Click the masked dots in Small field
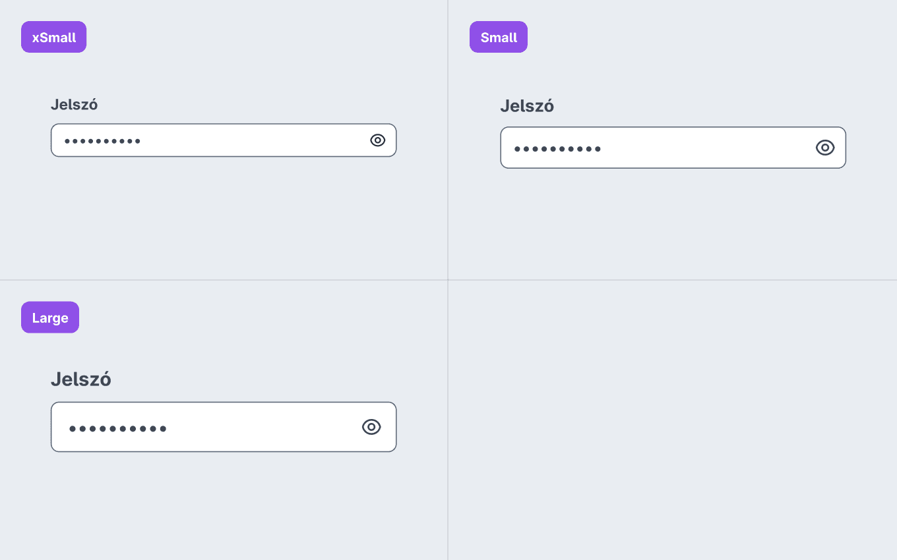Viewport: 897px width, 560px height. click(557, 149)
